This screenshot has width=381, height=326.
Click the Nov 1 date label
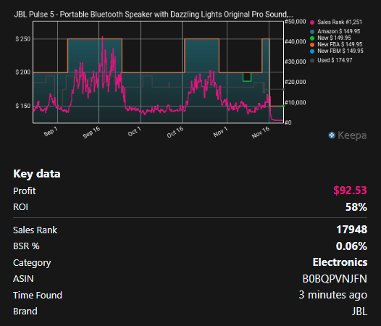pyautogui.click(x=220, y=132)
